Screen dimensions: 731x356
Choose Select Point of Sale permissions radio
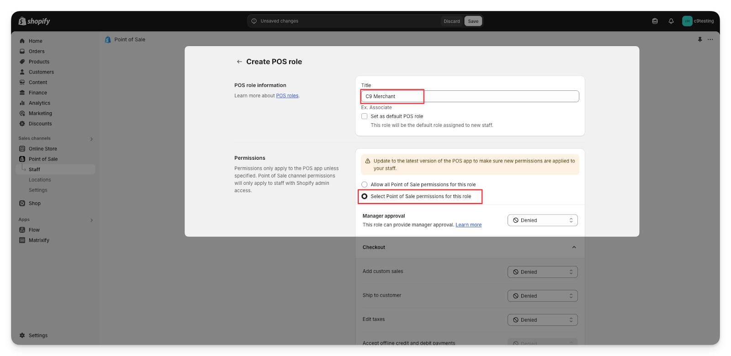(365, 196)
